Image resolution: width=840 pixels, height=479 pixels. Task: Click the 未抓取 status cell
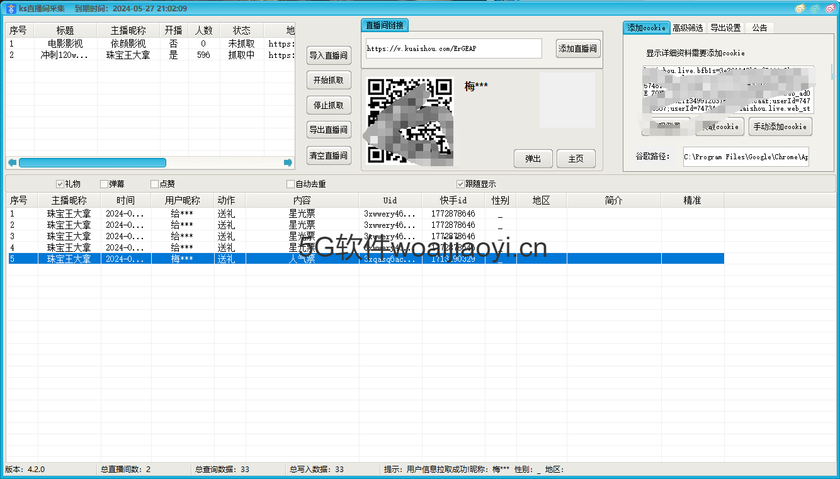[242, 44]
